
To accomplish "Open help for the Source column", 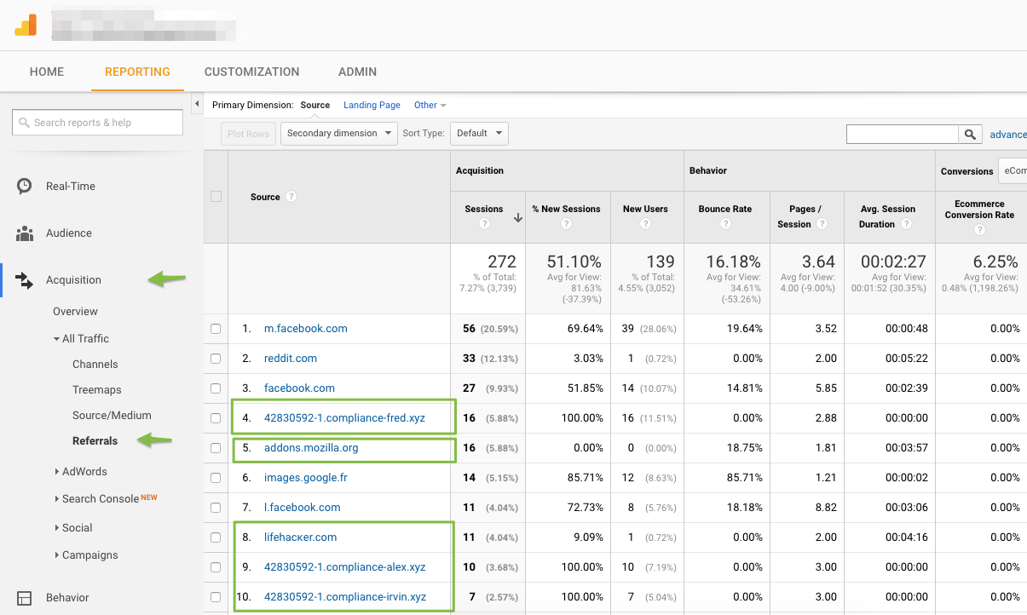I will (x=291, y=197).
